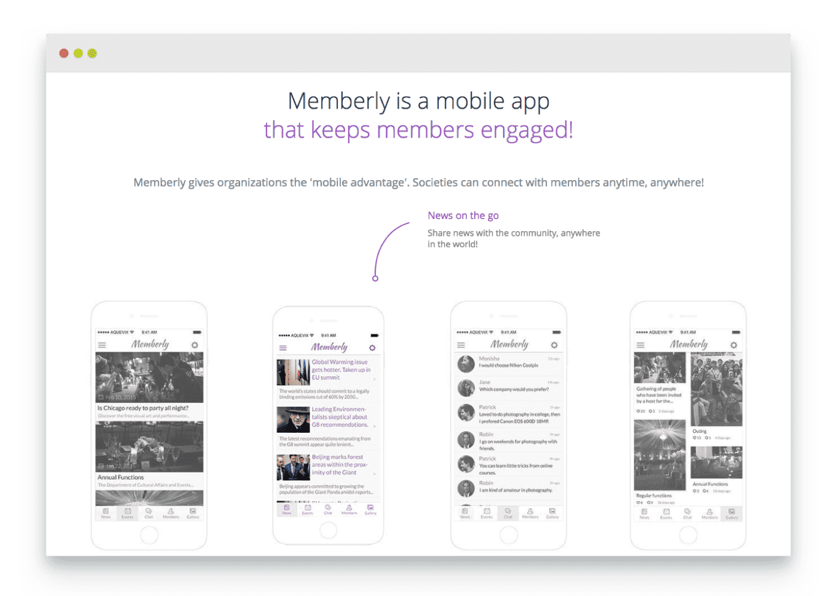Open hamburger menu on the news phone
835x596 pixels.
pyautogui.click(x=283, y=348)
